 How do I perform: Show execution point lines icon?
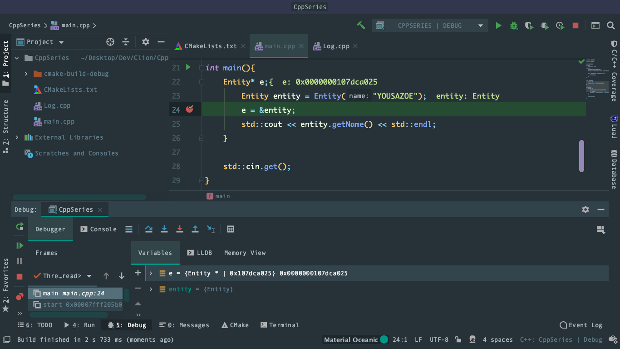(x=129, y=229)
